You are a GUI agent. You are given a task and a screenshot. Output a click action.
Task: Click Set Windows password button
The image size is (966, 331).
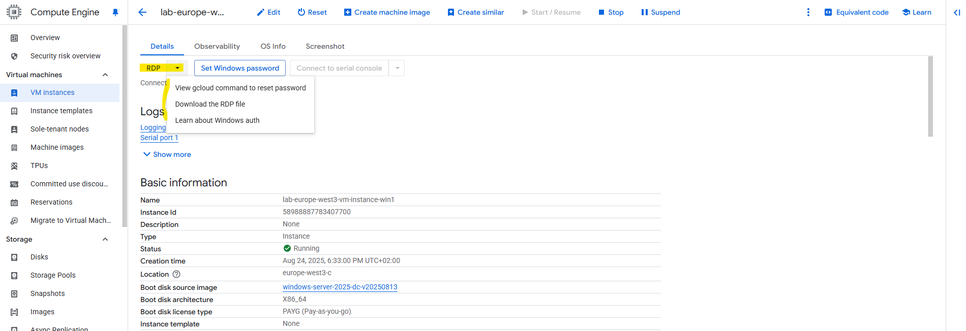pyautogui.click(x=240, y=68)
